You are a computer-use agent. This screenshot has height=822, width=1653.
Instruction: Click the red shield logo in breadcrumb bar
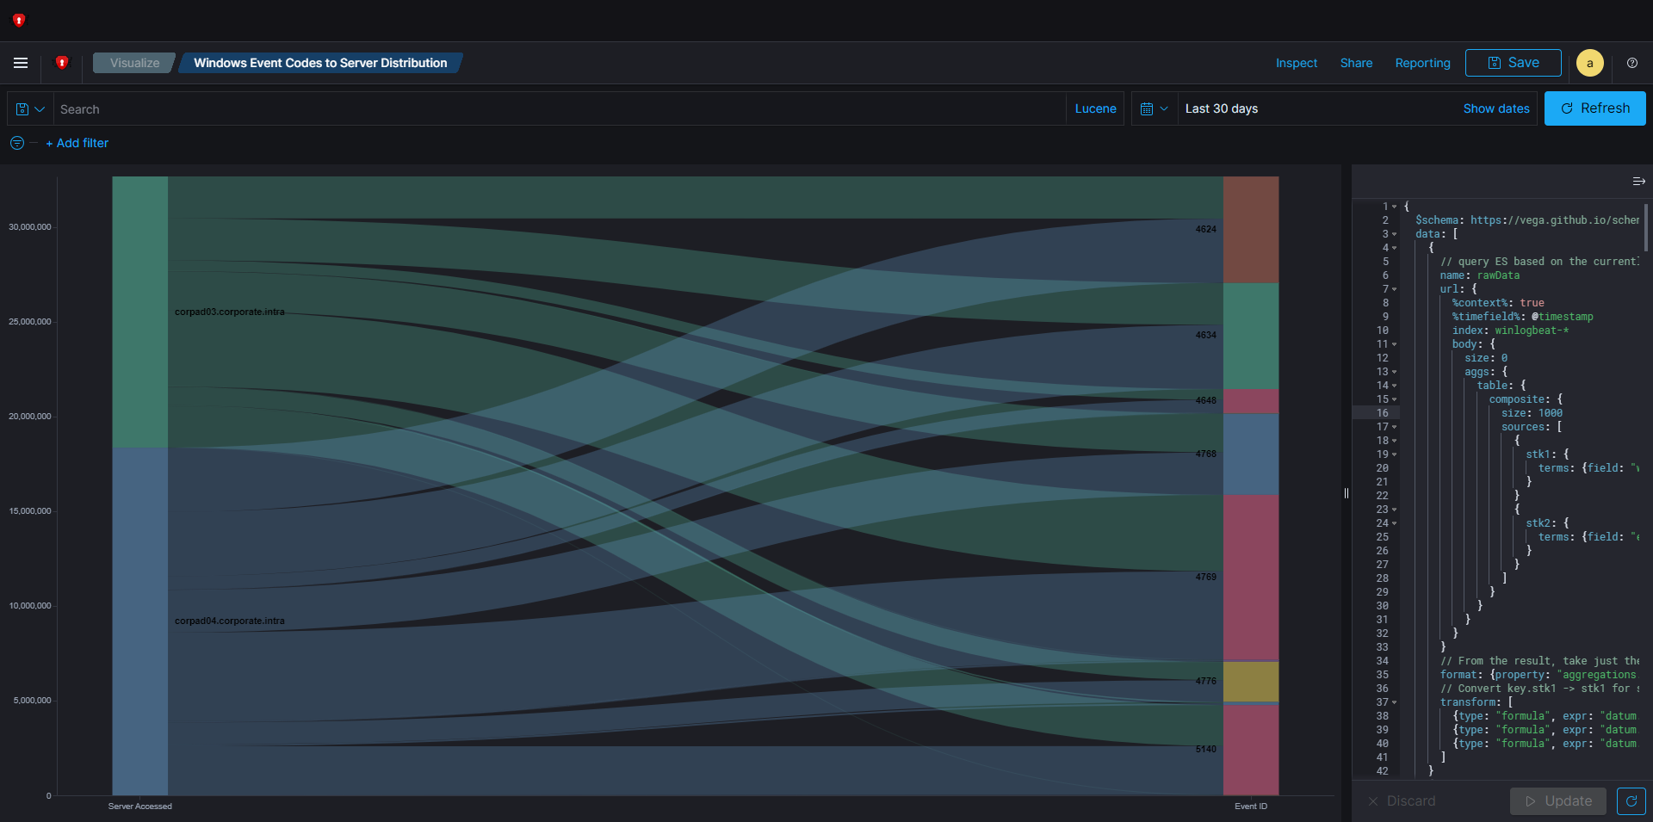[x=62, y=63]
